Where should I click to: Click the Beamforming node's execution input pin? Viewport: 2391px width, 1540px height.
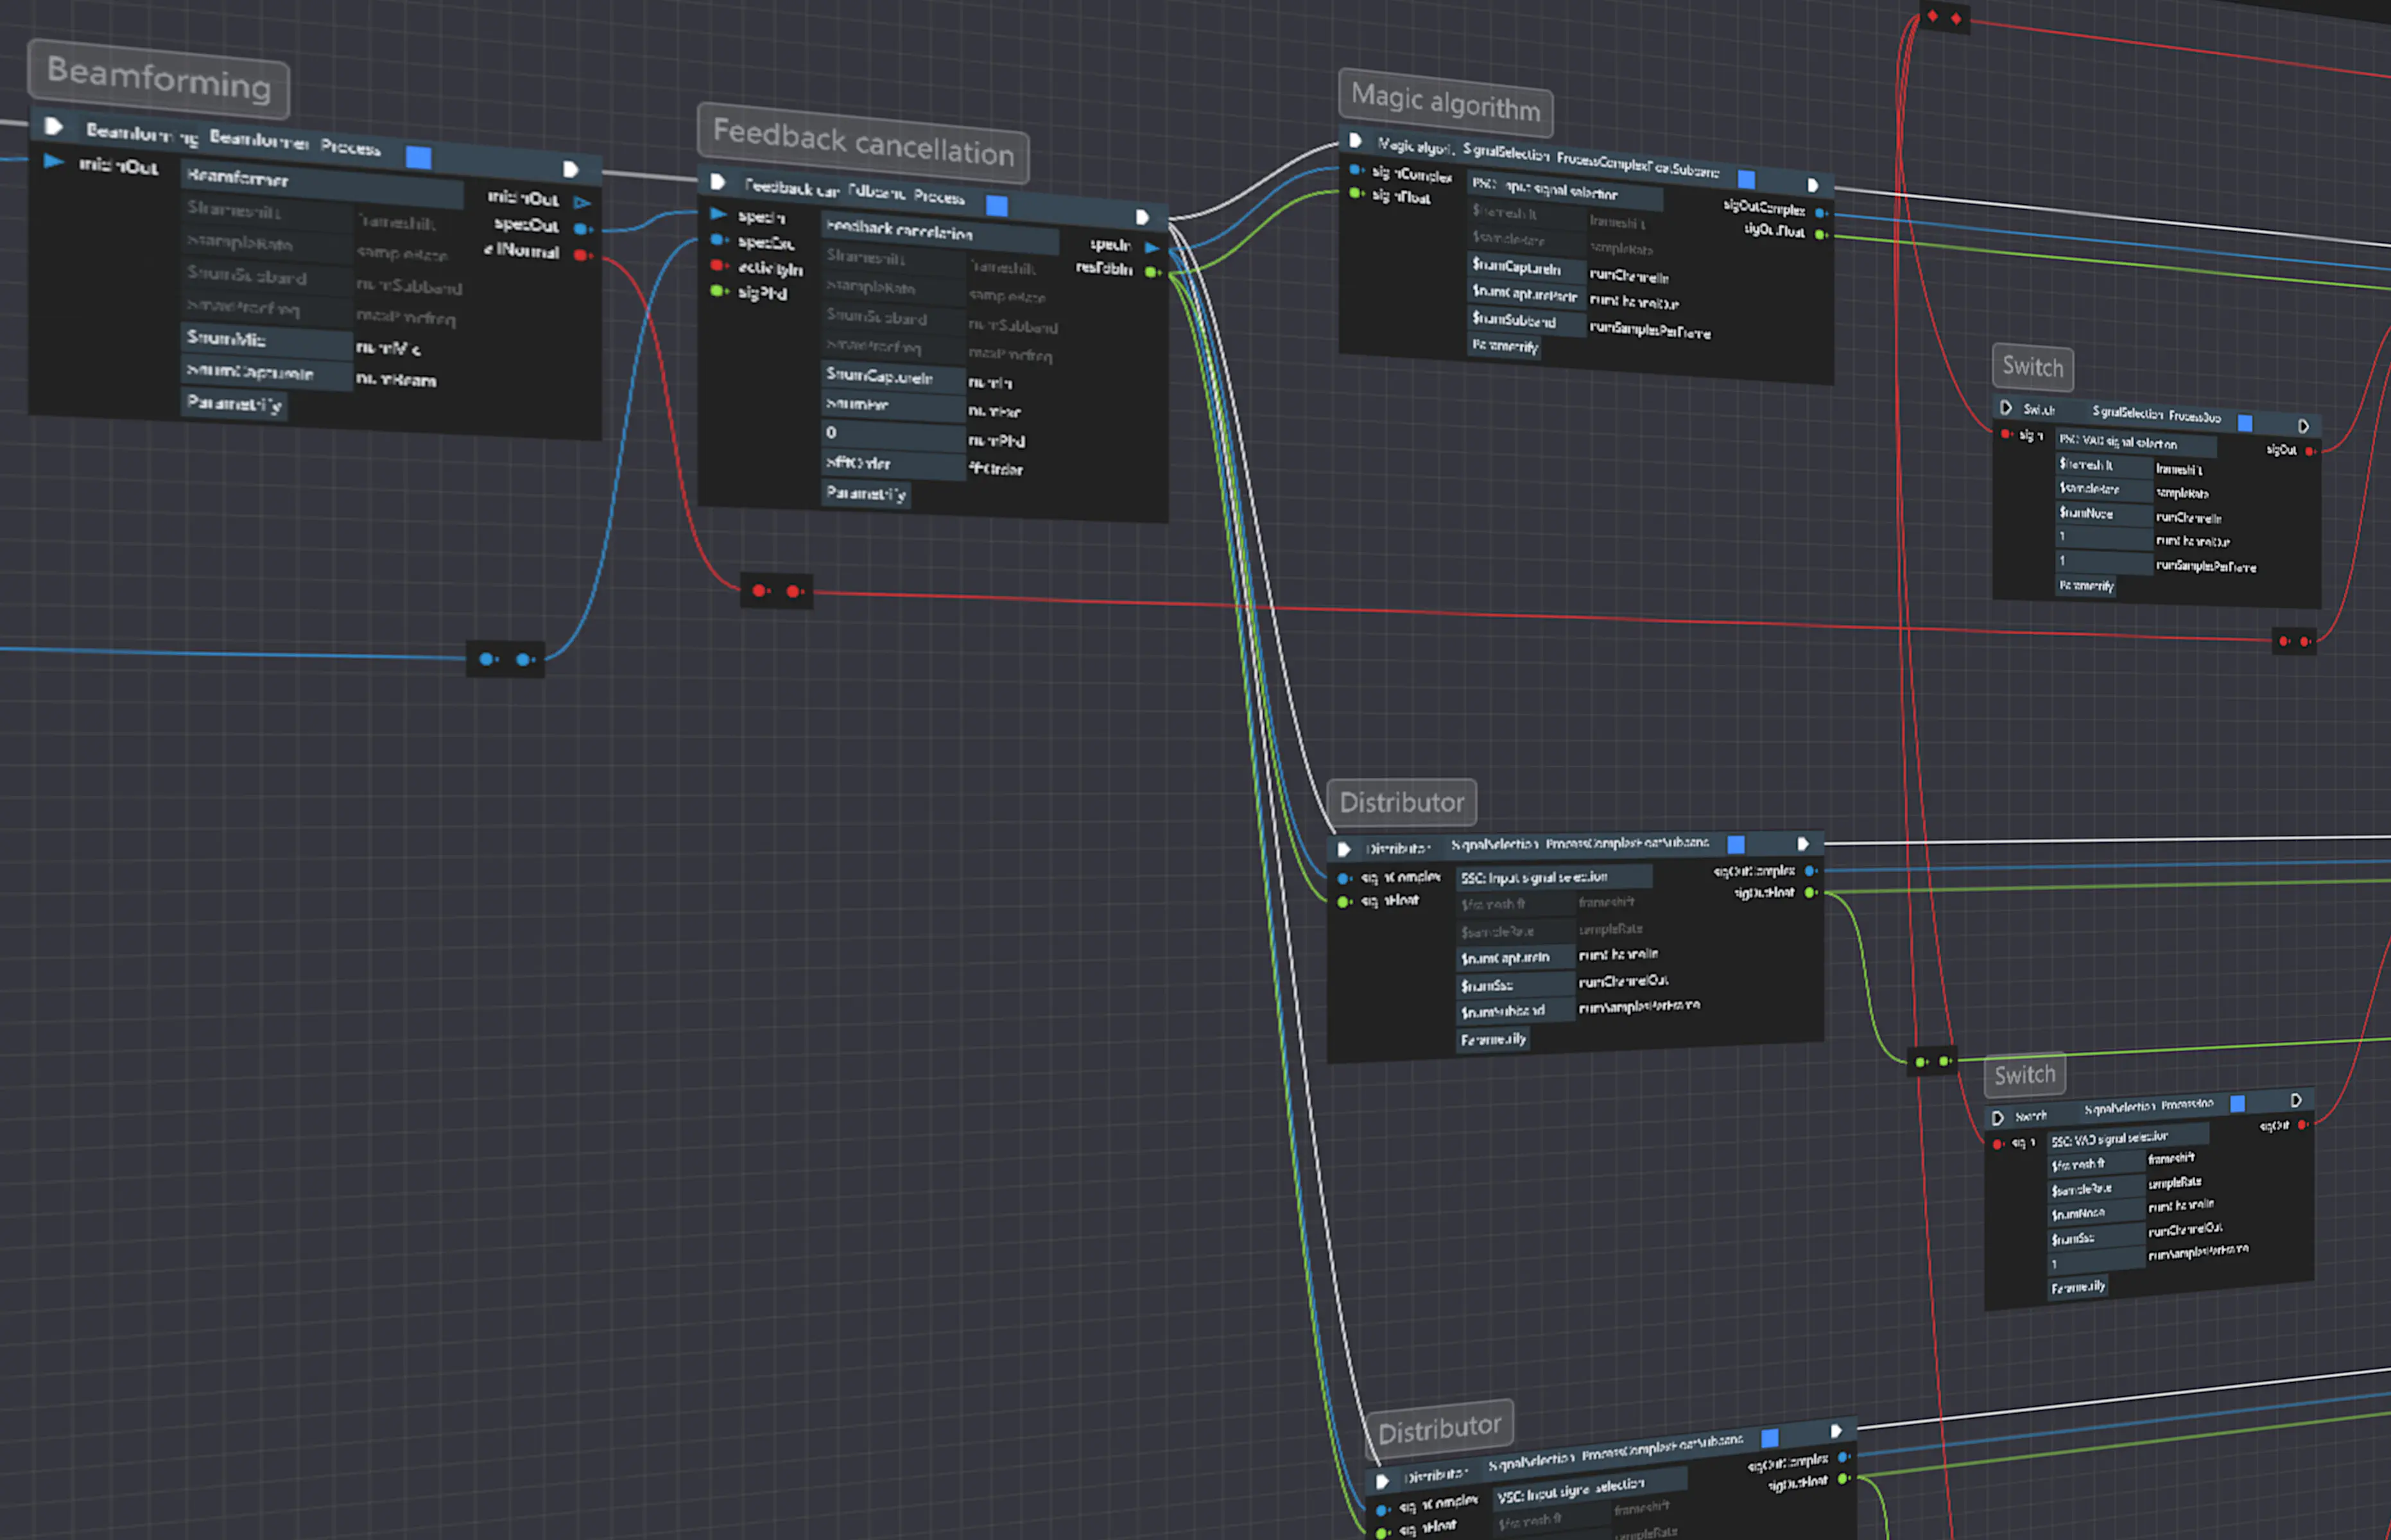pyautogui.click(x=54, y=126)
